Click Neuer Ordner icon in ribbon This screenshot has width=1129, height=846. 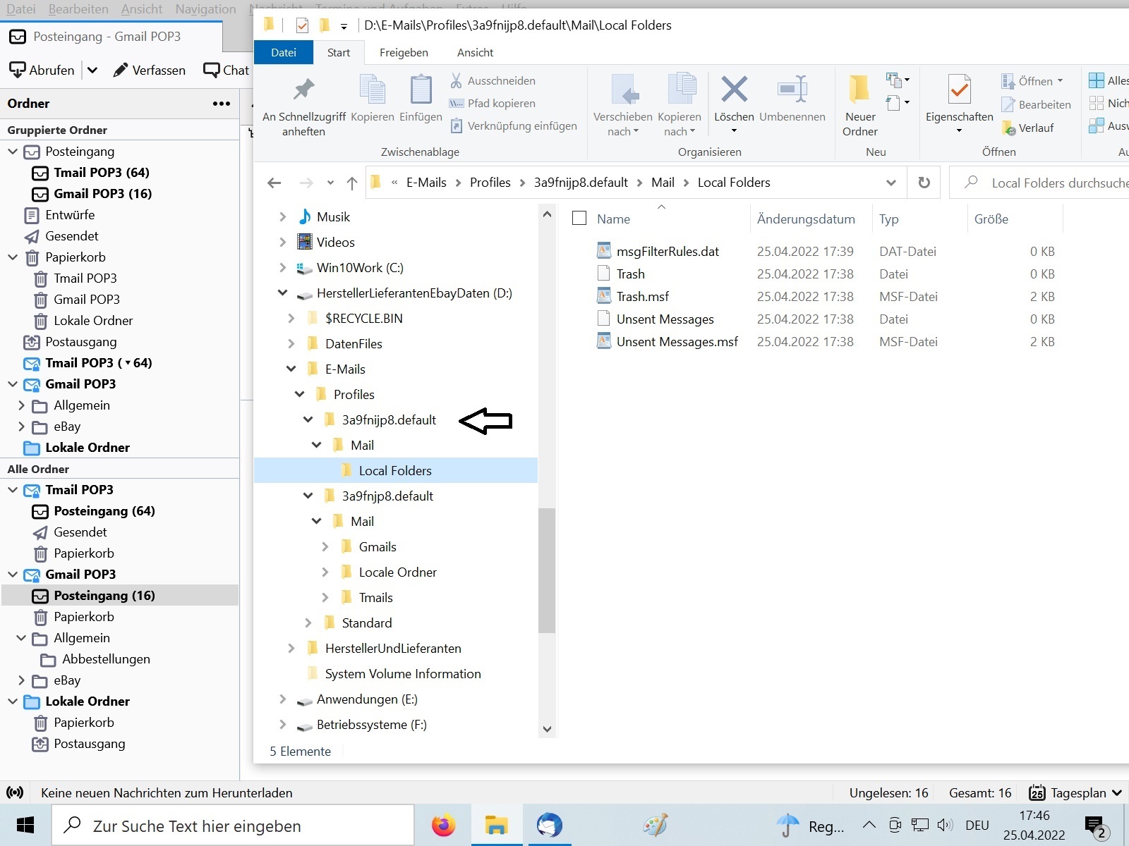[x=859, y=90]
